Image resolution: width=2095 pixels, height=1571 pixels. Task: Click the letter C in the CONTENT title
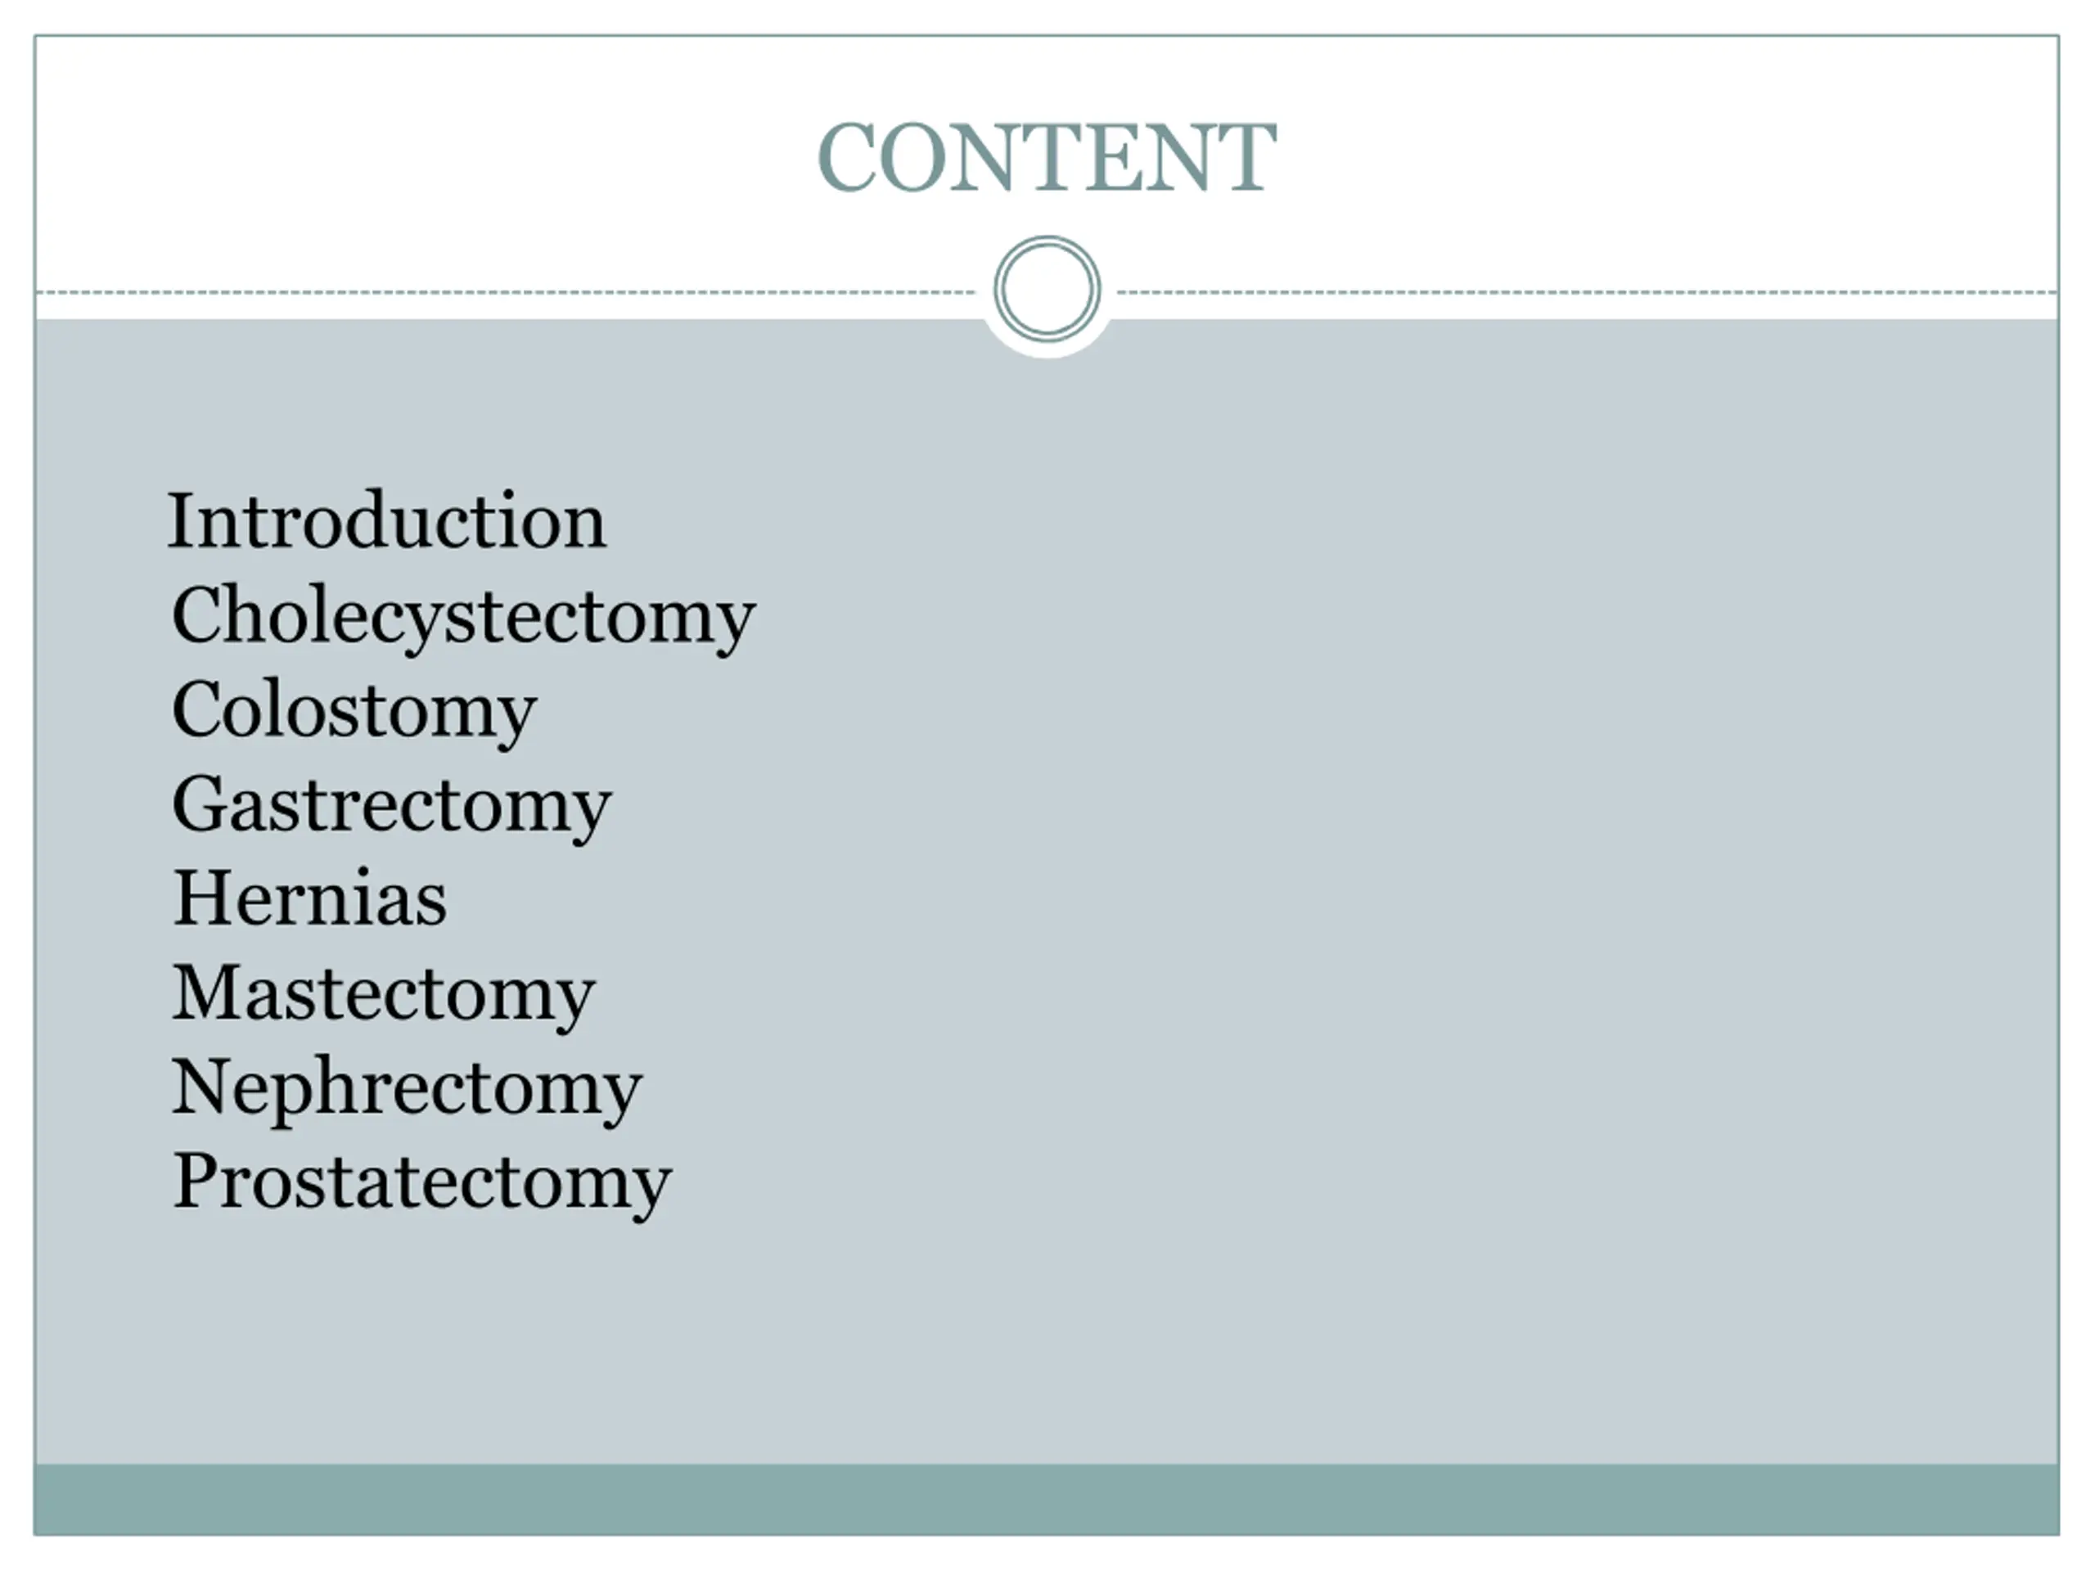845,158
